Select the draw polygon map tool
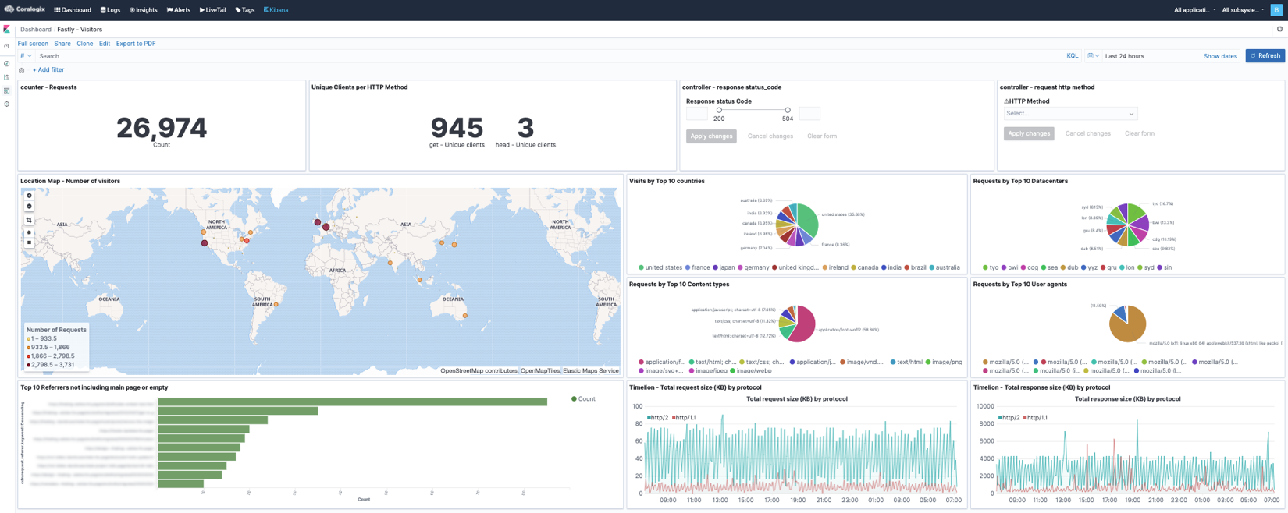The width and height of the screenshot is (1288, 513). tap(29, 232)
